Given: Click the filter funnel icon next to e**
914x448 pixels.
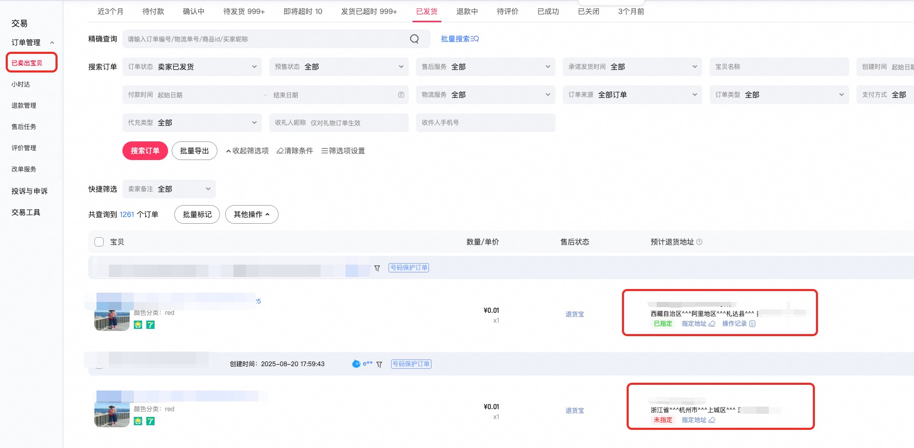Looking at the screenshot, I should click(x=379, y=364).
